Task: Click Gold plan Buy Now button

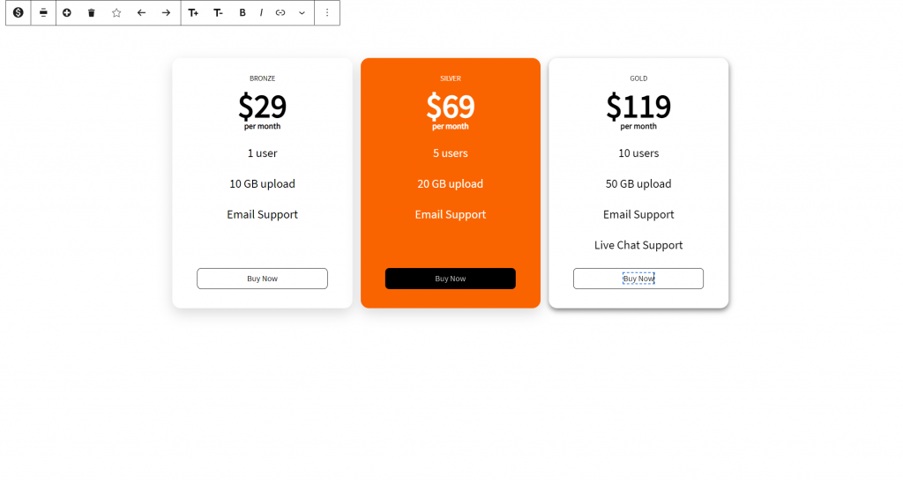Action: coord(638,279)
